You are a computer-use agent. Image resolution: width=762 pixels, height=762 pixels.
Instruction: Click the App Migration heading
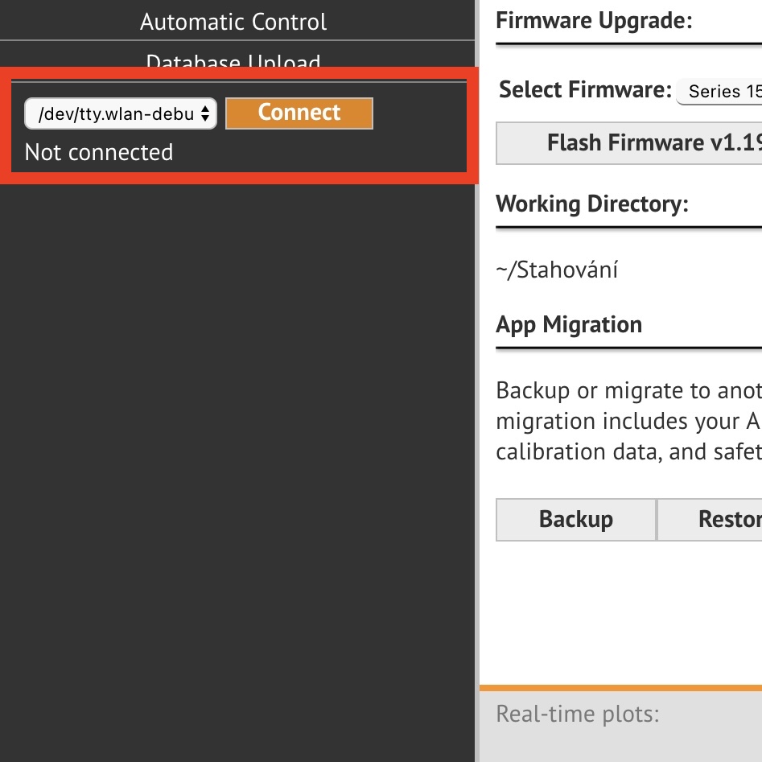click(x=569, y=325)
